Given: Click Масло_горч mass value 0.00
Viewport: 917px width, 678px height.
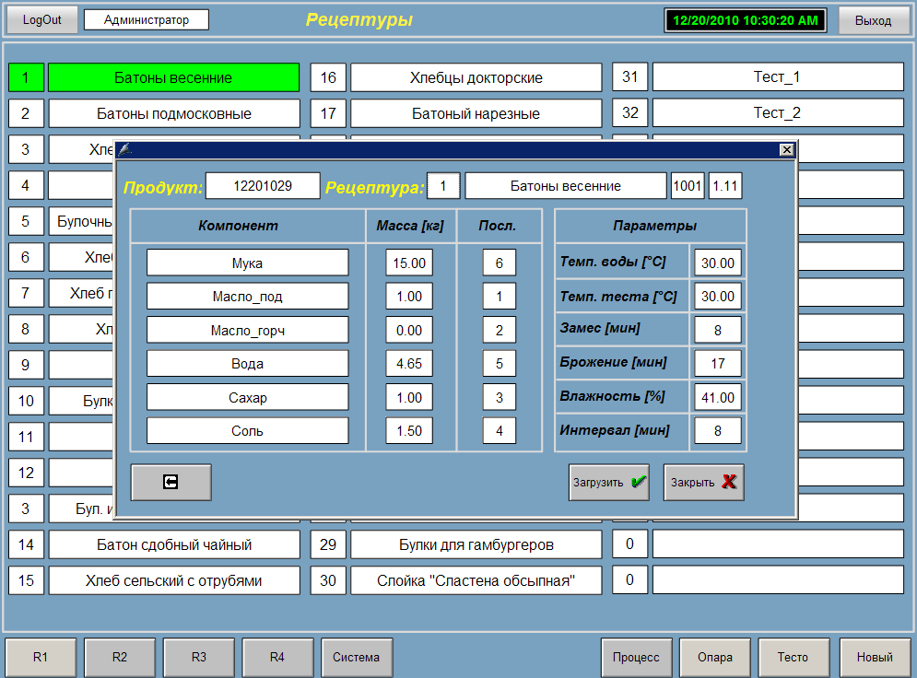Looking at the screenshot, I should coord(409,330).
